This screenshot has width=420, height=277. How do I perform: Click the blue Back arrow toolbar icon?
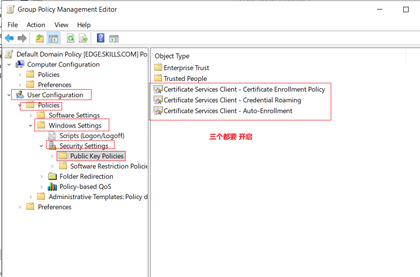click(x=10, y=38)
